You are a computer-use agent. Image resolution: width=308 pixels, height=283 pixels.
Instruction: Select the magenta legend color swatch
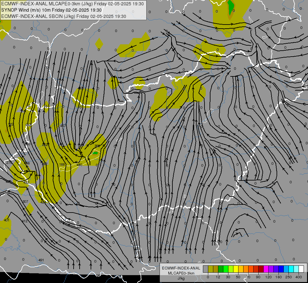coord(266,269)
